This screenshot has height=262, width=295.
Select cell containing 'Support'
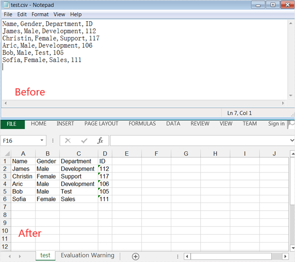pos(79,176)
